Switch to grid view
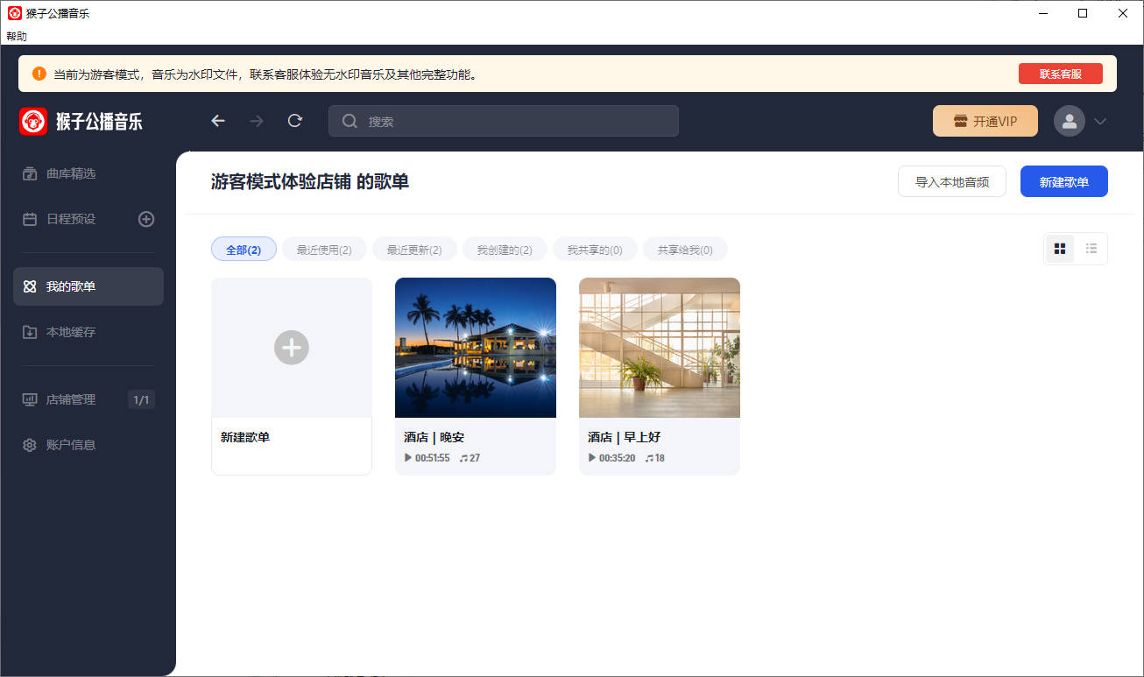The height and width of the screenshot is (677, 1144). pos(1060,249)
